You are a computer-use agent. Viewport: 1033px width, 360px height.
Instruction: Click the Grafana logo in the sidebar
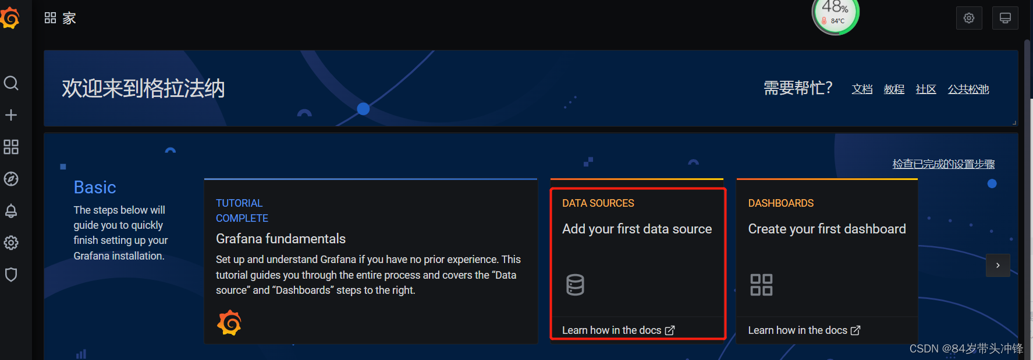(10, 18)
